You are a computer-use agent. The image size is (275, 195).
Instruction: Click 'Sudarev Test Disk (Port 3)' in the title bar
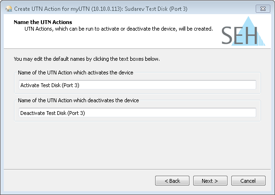pos(156,9)
